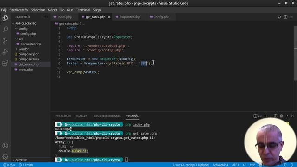Viewport: 297px width, 167px height.
Task: Collapse the src folder
Action: coord(20,39)
